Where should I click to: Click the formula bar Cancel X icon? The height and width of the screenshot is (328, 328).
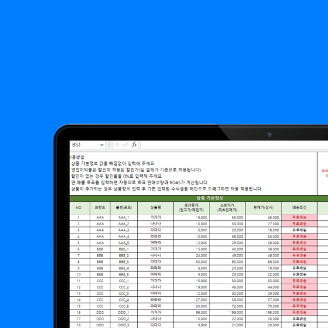point(118,144)
